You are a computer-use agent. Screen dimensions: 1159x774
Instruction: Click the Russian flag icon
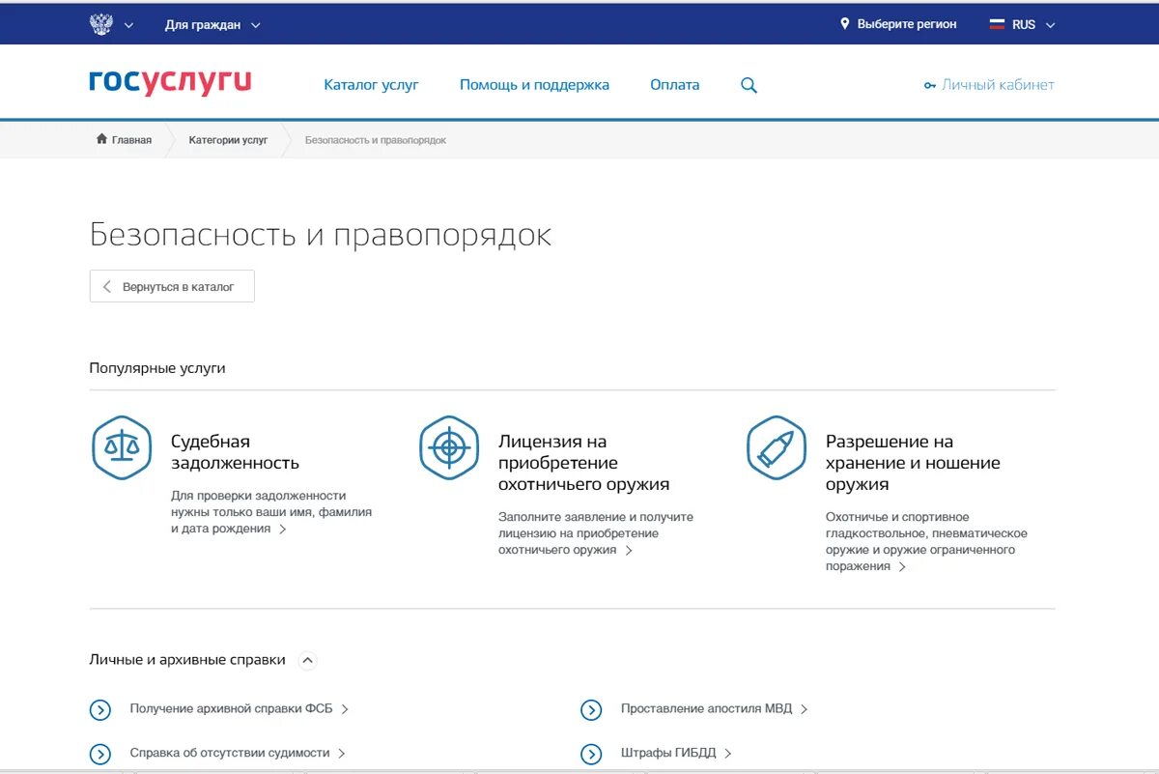coord(998,24)
